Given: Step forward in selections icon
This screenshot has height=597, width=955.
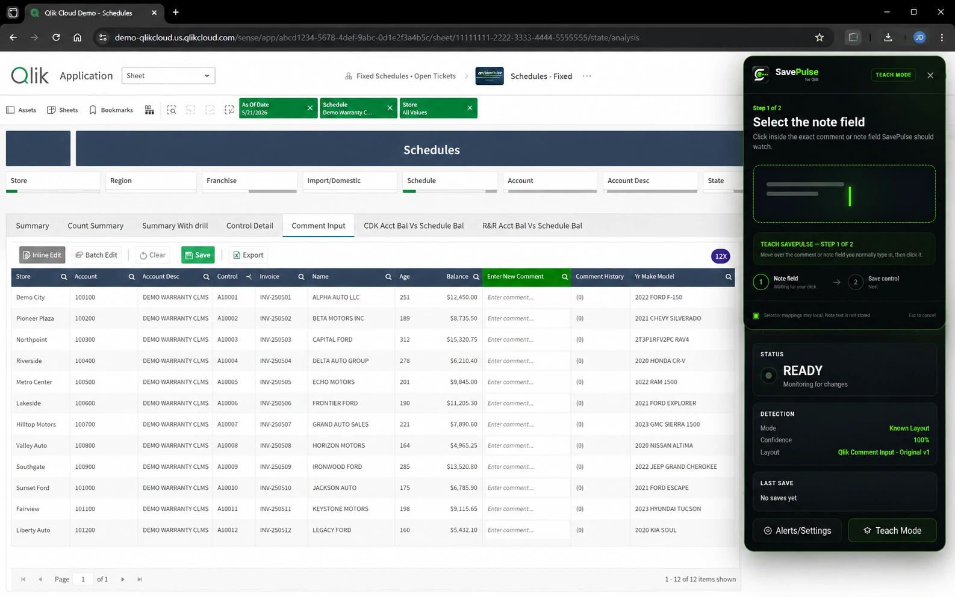Looking at the screenshot, I should click(x=210, y=110).
